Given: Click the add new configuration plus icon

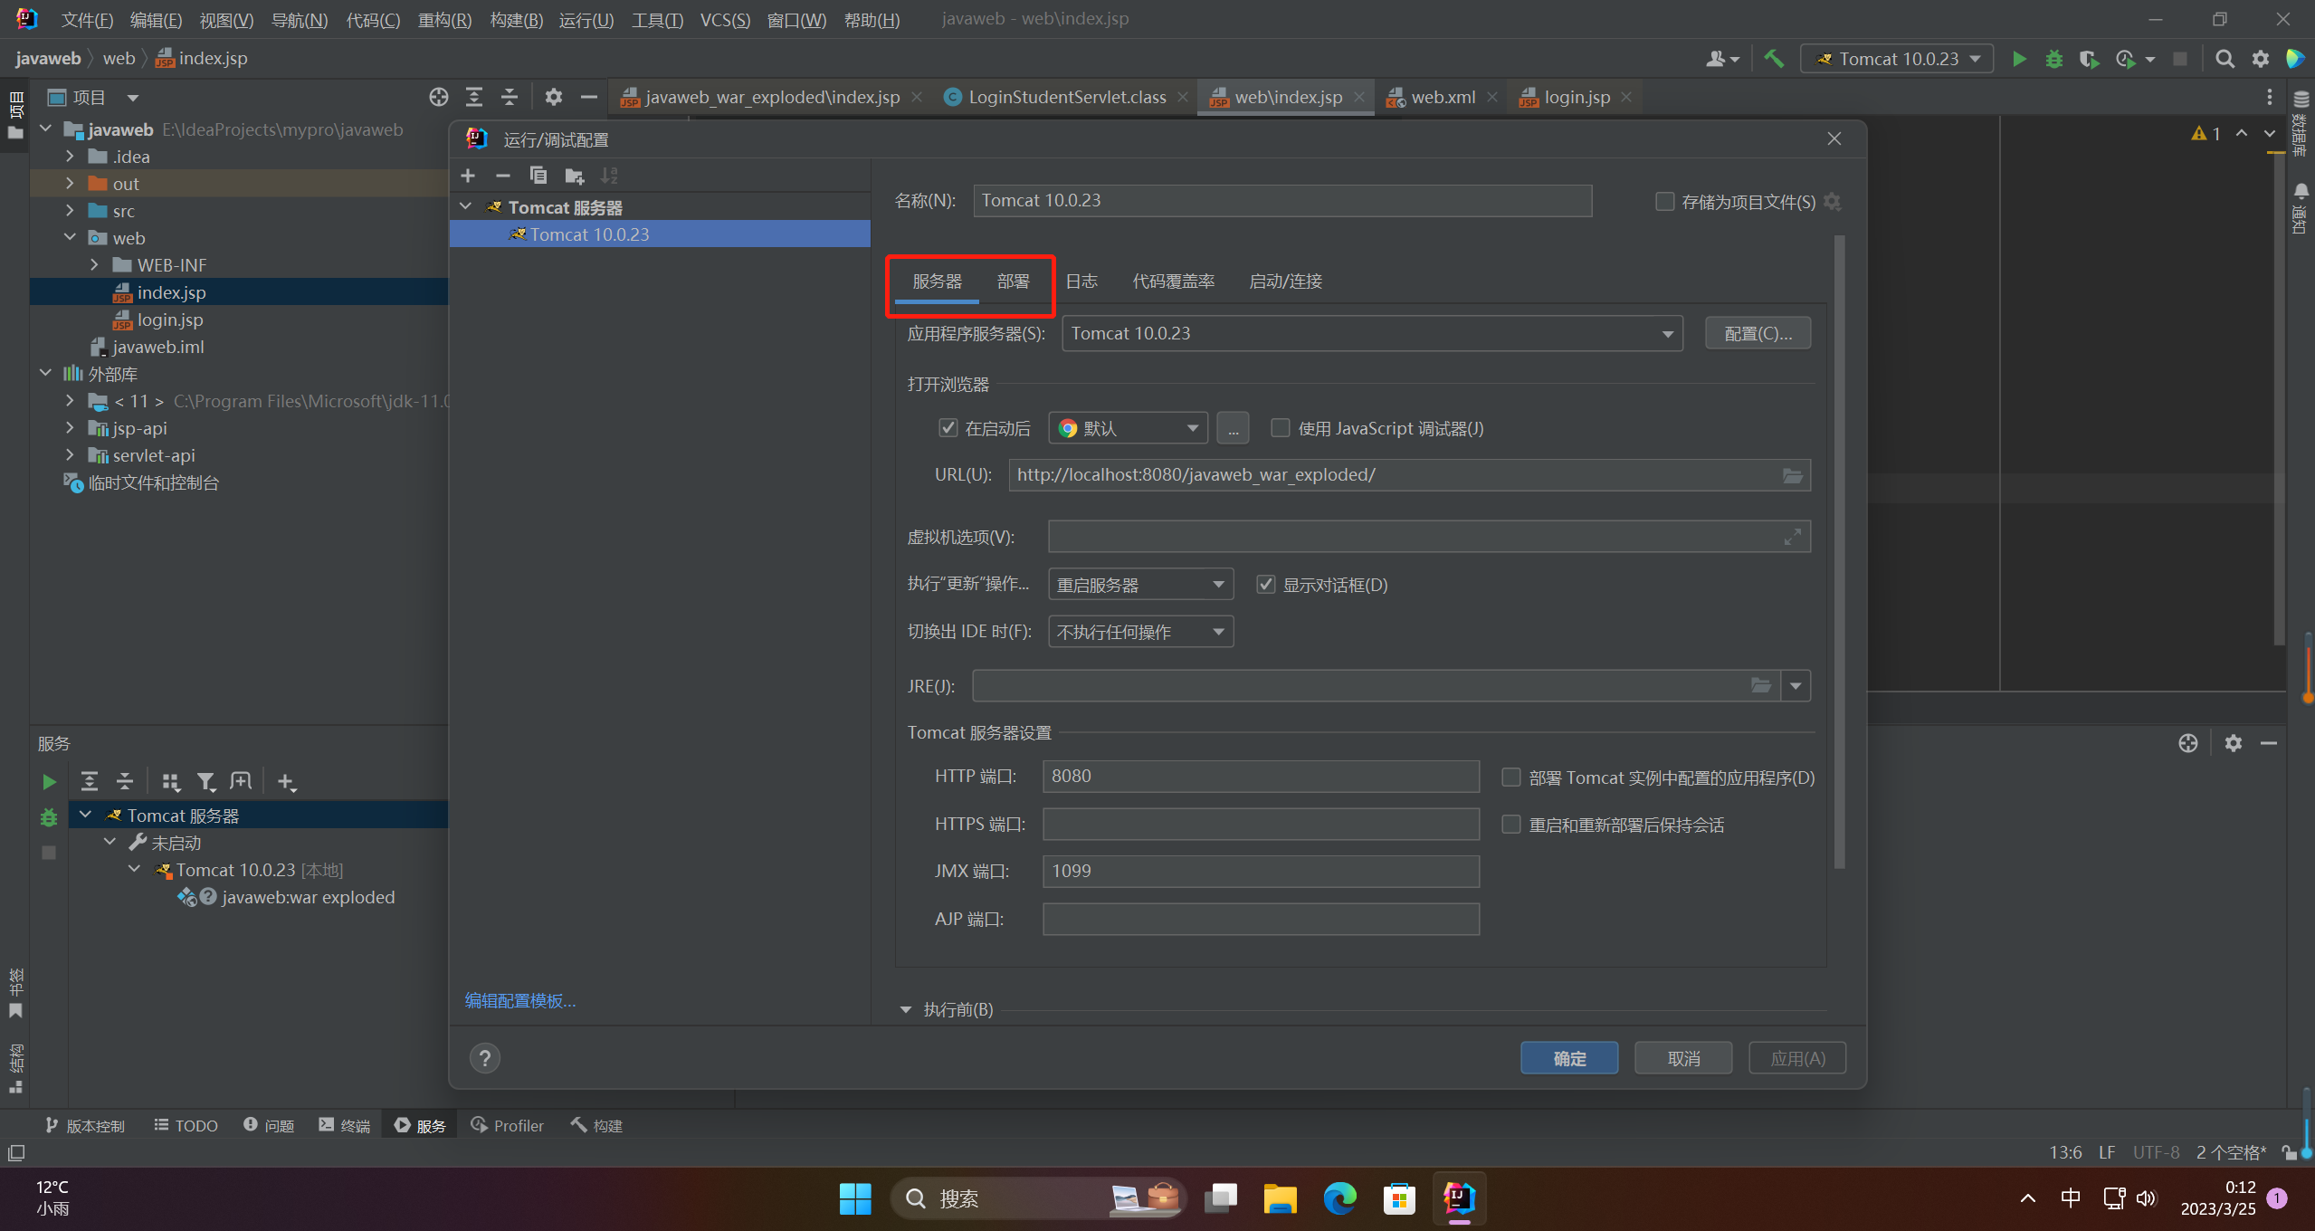Looking at the screenshot, I should point(468,176).
